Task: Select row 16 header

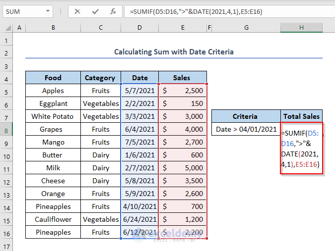Action: pyautogui.click(x=6, y=232)
